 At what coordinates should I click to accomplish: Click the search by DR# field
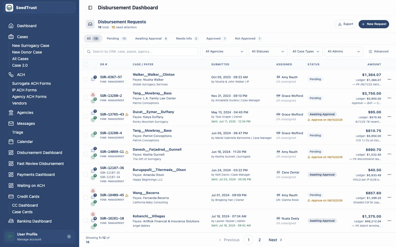coord(141,52)
